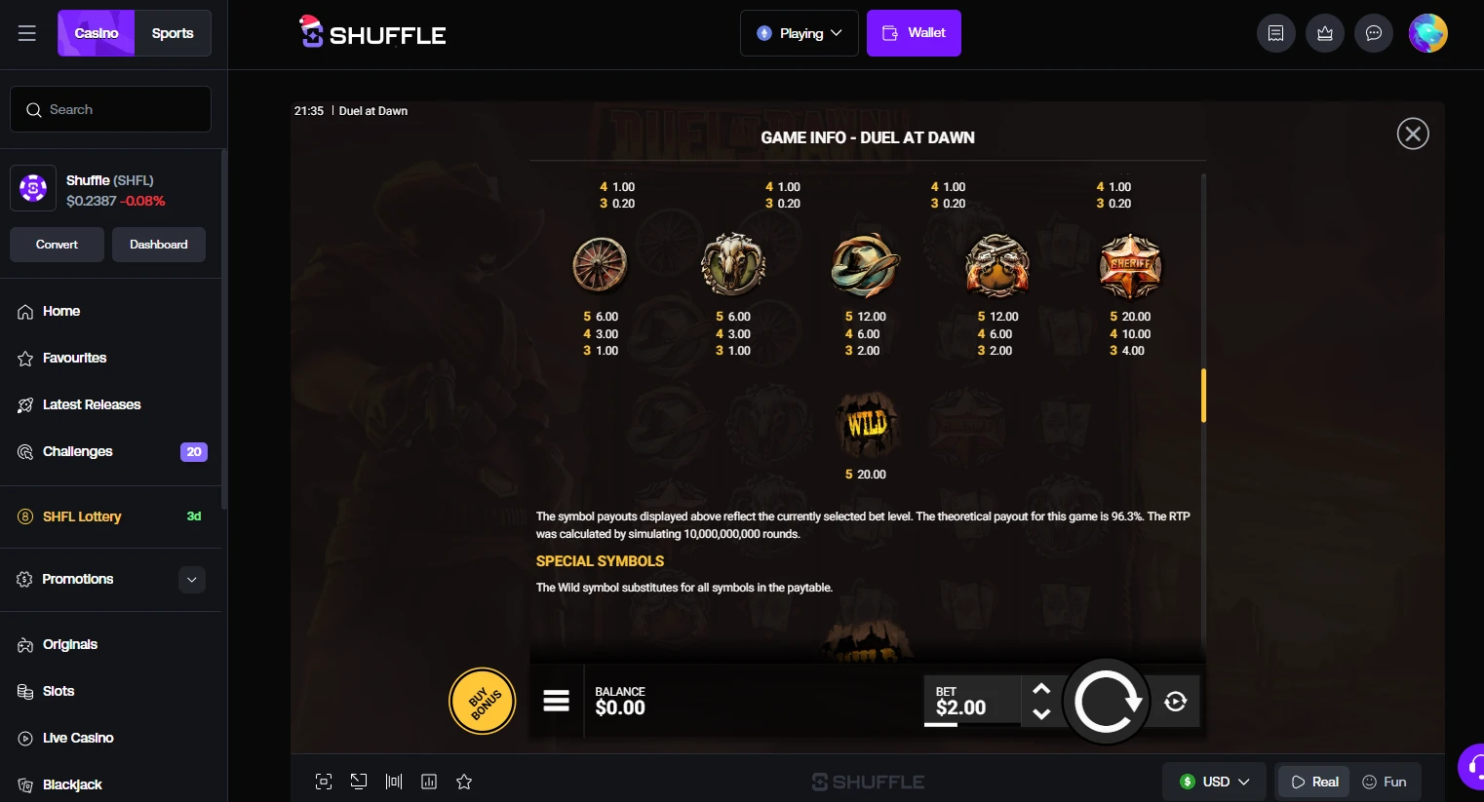1484x802 pixels.
Task: Switch to Real play mode
Action: click(1314, 782)
